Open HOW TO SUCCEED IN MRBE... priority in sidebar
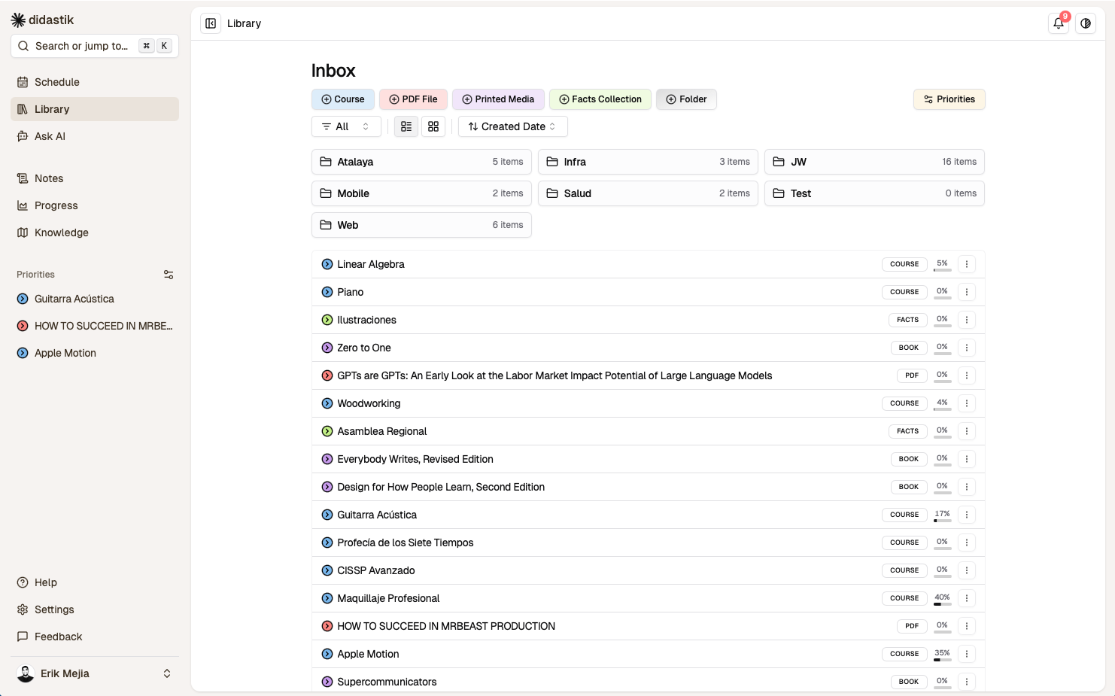This screenshot has width=1115, height=696. (95, 326)
